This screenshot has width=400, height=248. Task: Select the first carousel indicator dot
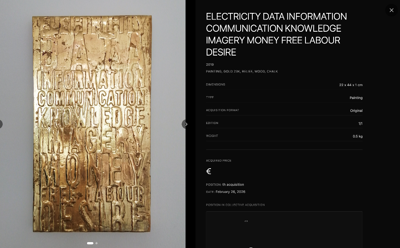tap(90, 243)
